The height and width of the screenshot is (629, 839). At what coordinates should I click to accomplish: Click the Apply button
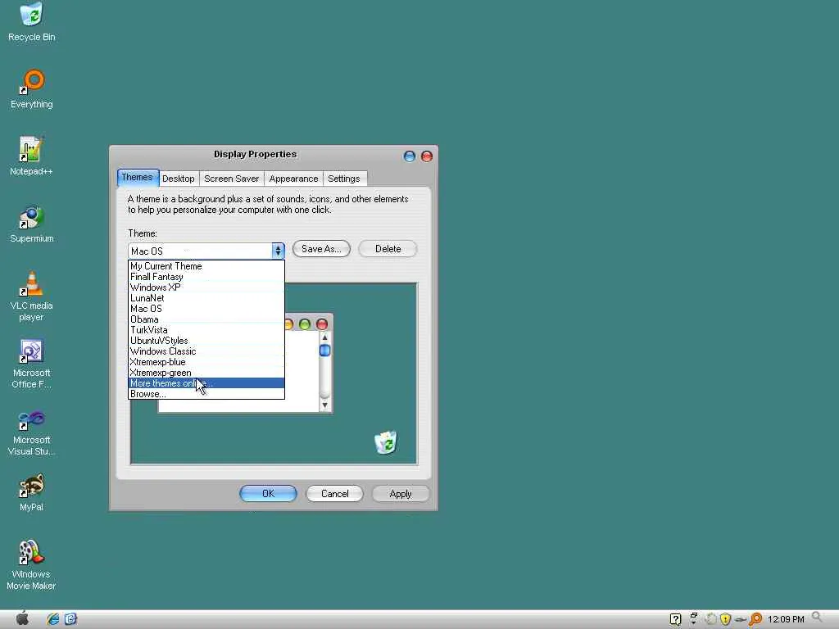pyautogui.click(x=400, y=494)
